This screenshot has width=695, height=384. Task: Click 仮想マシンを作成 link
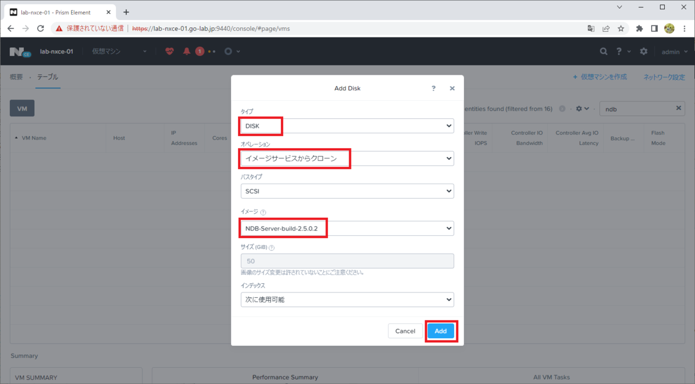(600, 77)
